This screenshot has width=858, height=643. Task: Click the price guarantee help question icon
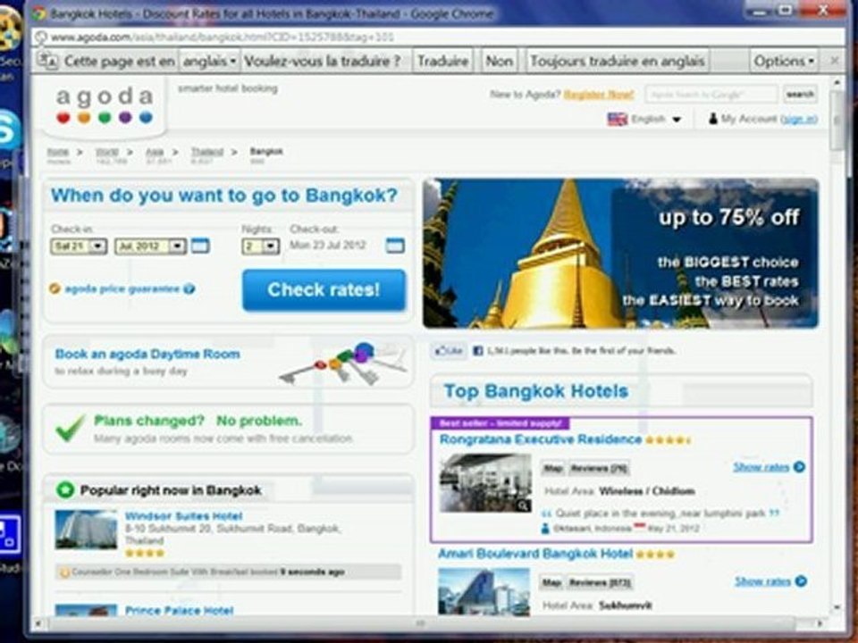coord(189,288)
